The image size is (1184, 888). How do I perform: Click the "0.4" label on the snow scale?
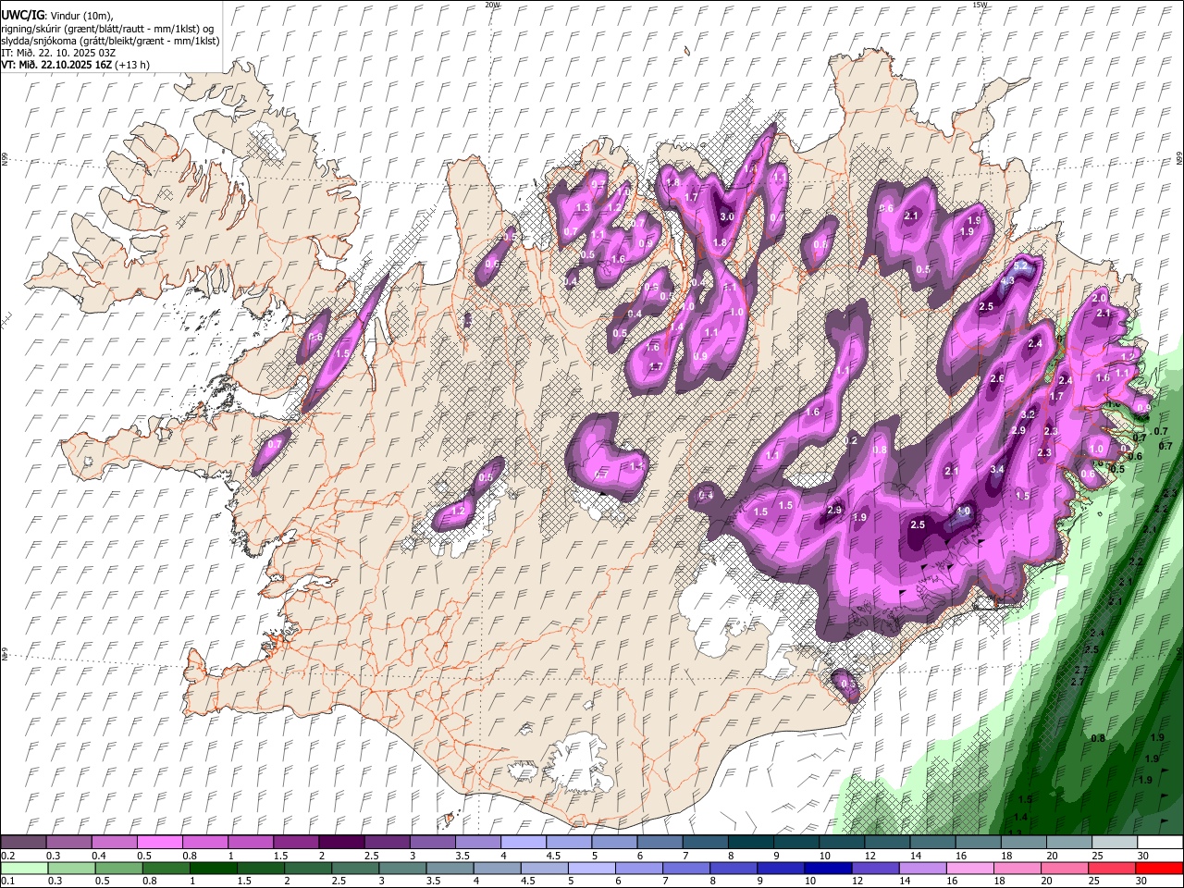[x=99, y=857]
